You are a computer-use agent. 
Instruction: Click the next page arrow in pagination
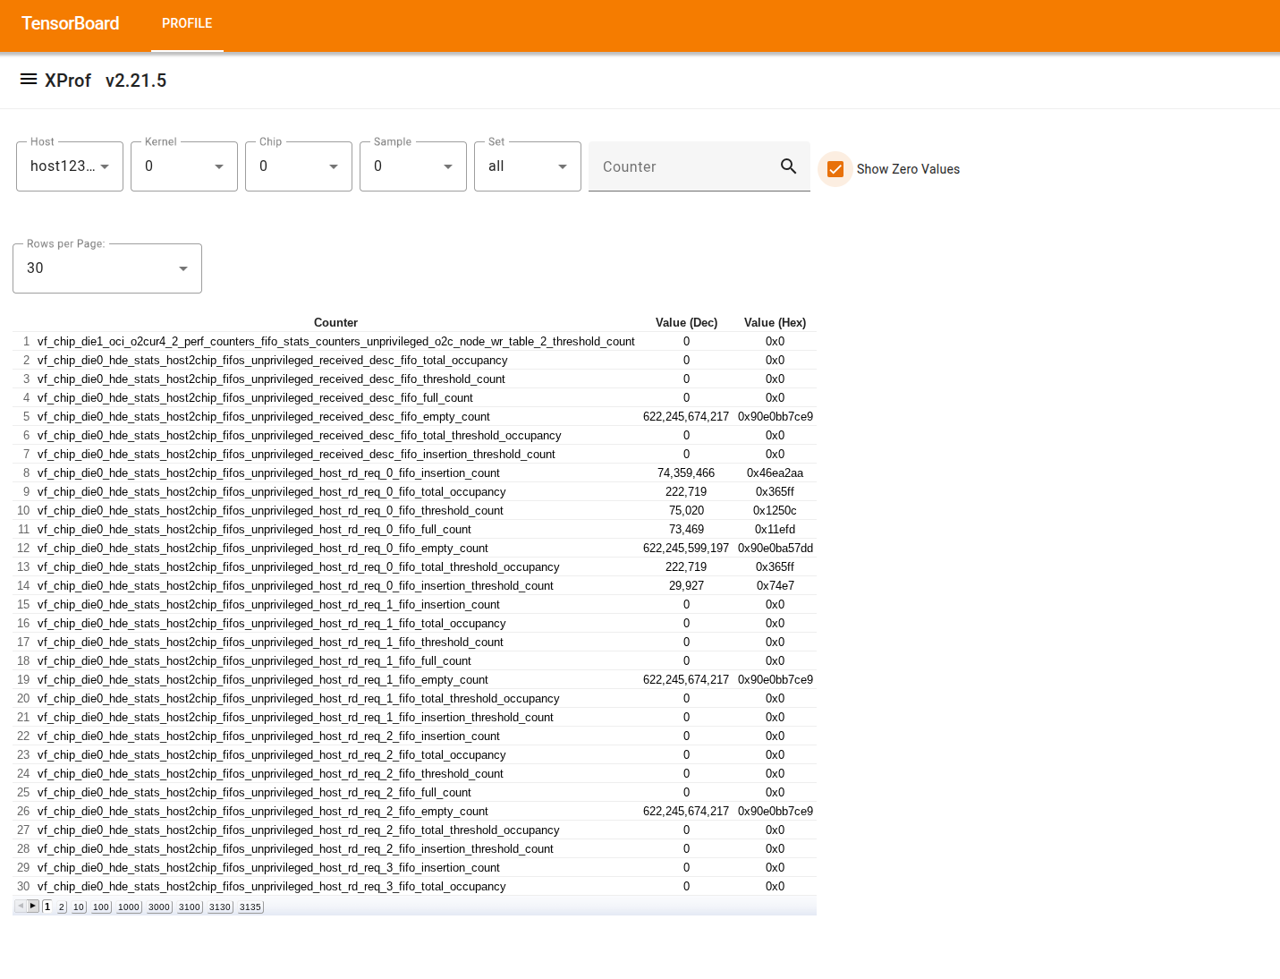click(34, 906)
